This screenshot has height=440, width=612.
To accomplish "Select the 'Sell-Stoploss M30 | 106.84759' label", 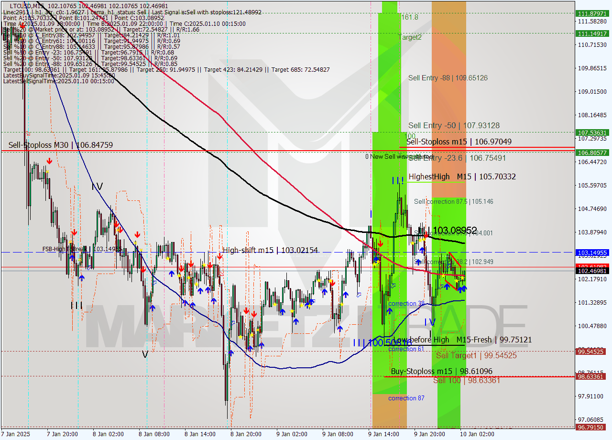I will [61, 144].
